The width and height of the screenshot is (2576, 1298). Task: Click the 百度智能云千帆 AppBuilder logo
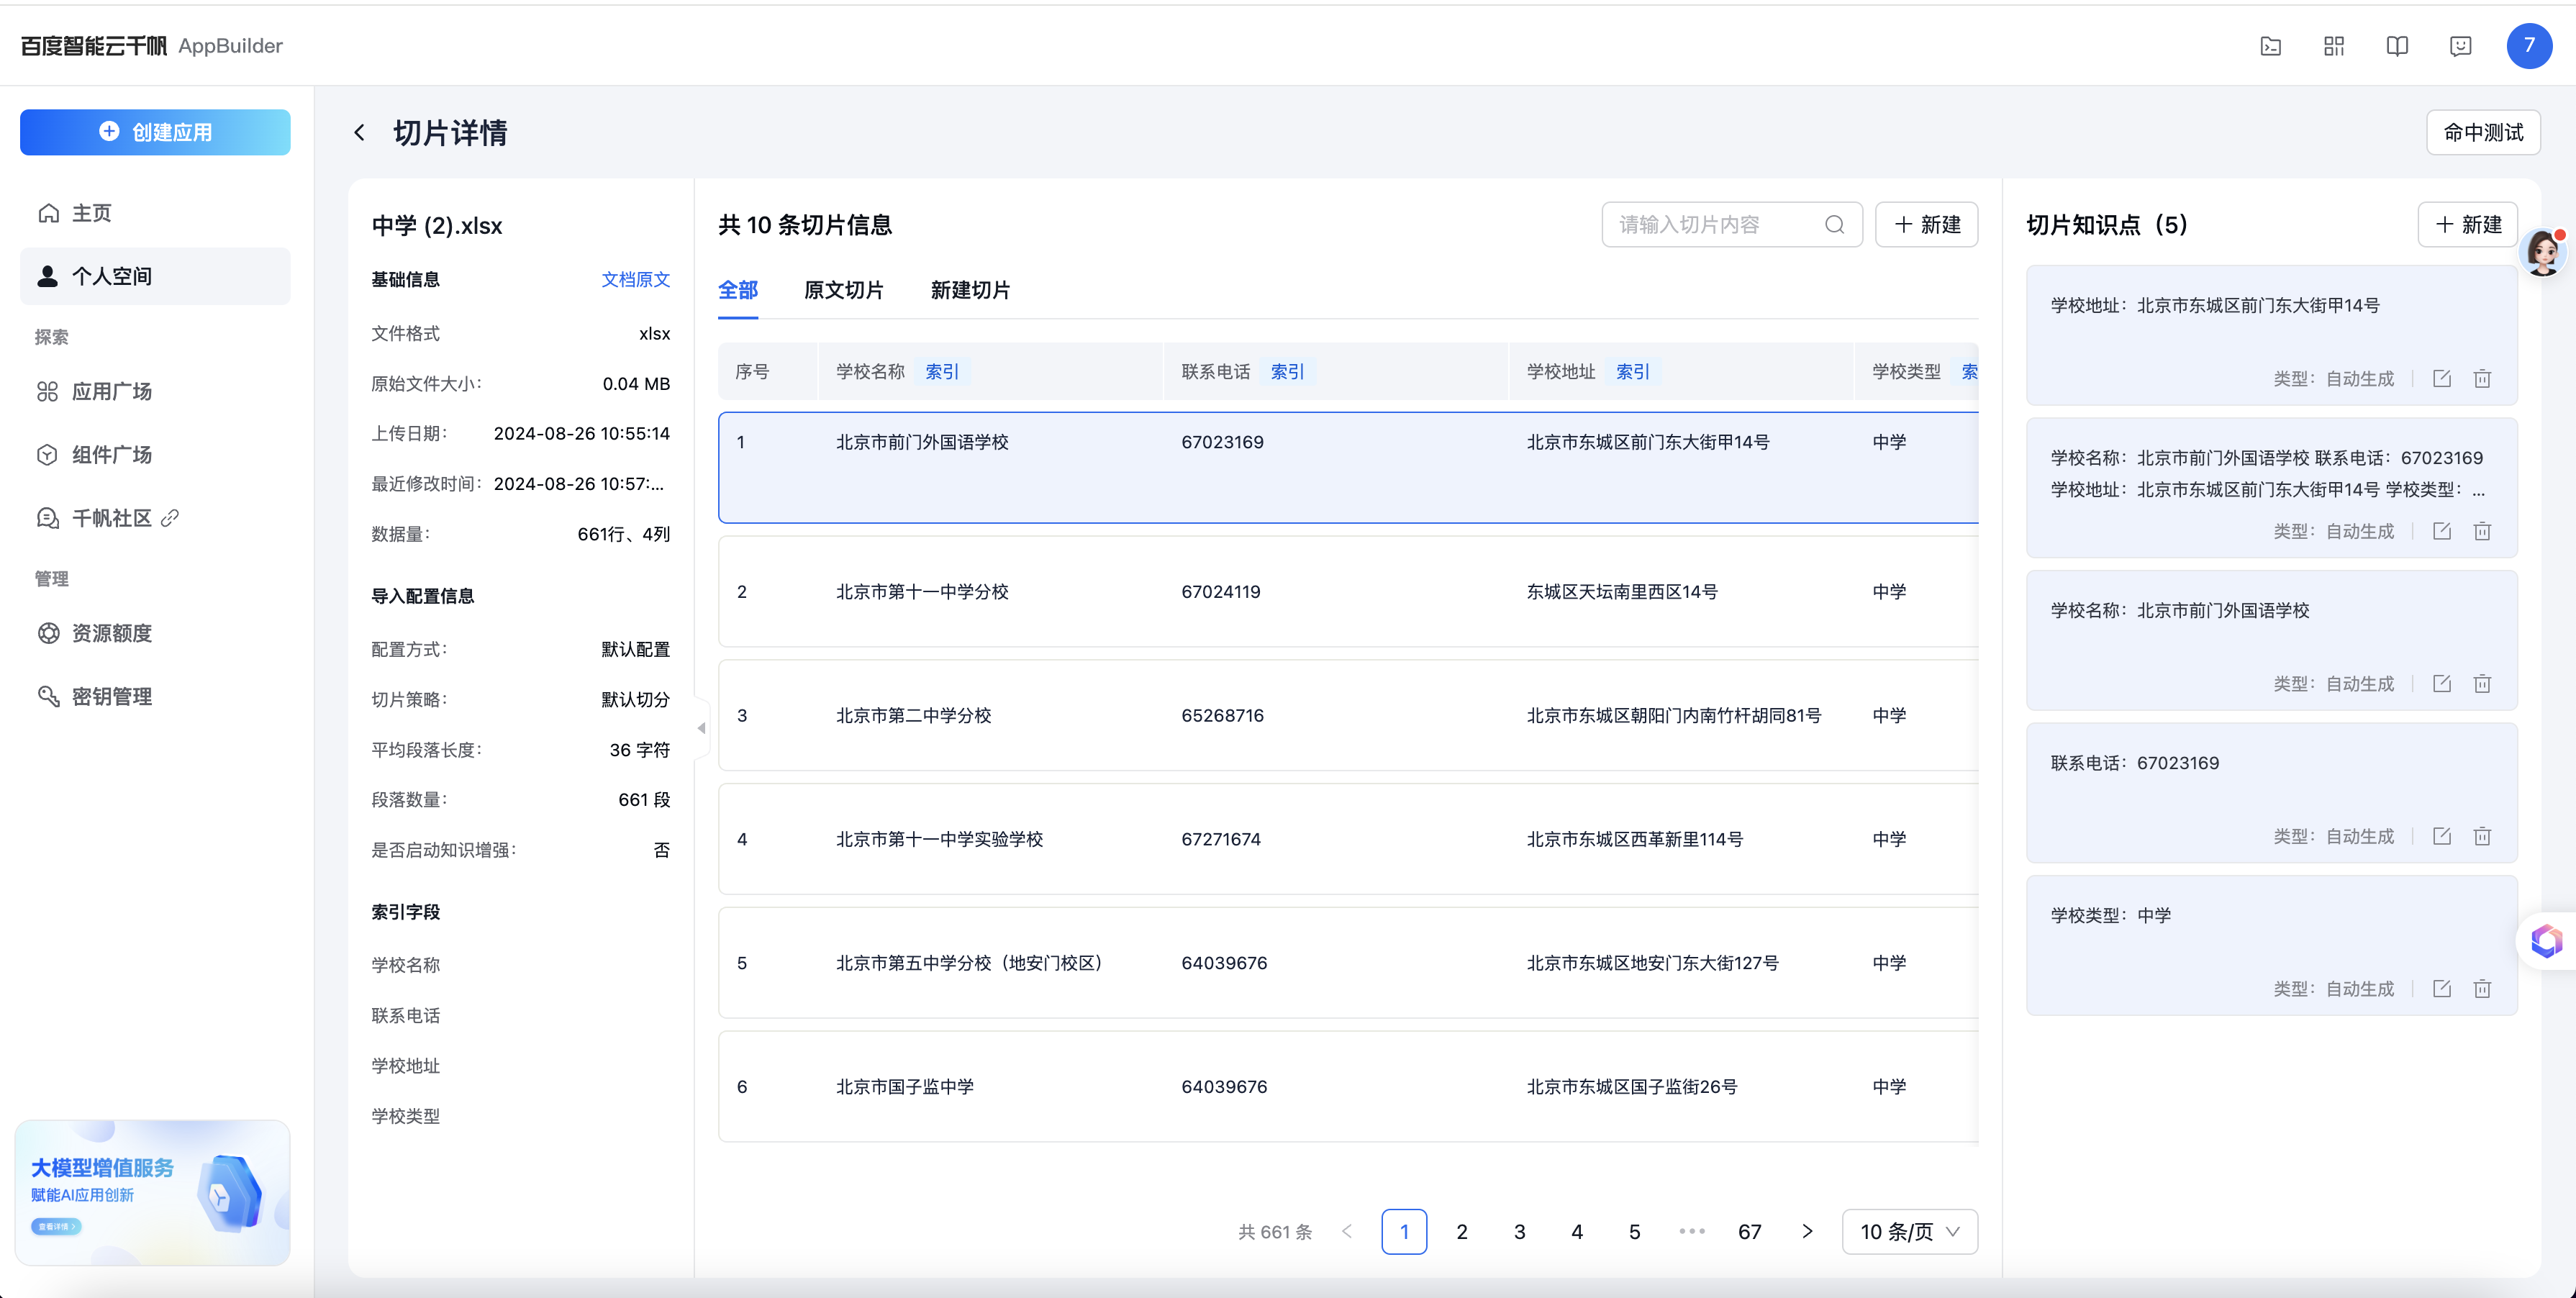(x=152, y=46)
